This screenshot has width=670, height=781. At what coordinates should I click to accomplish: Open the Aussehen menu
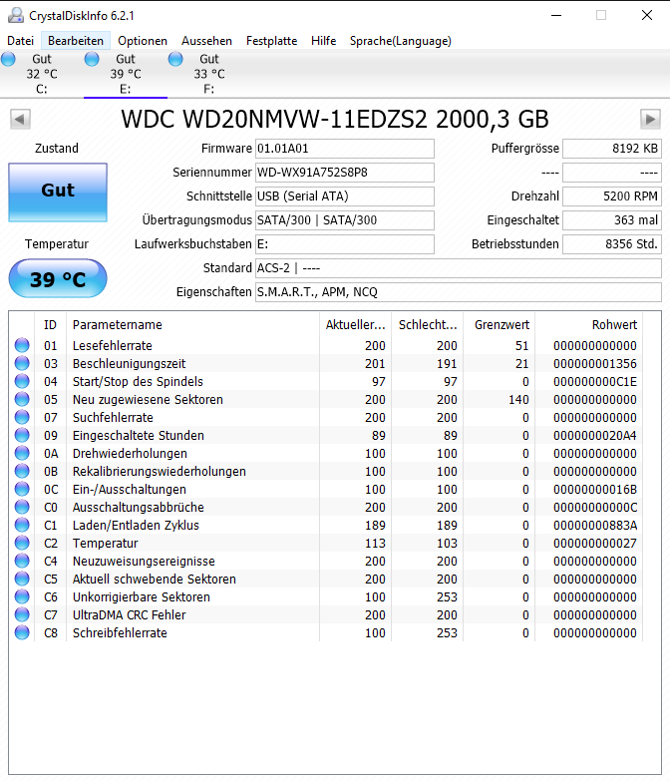pyautogui.click(x=206, y=41)
